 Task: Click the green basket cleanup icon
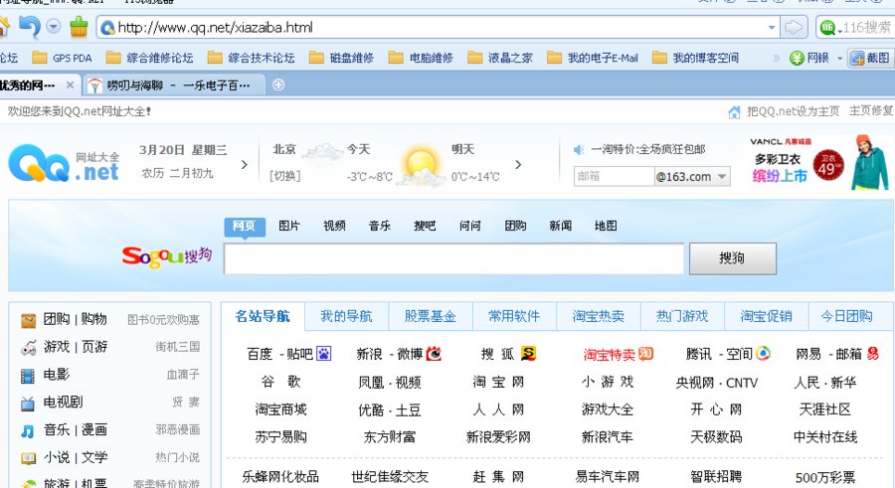[79, 26]
